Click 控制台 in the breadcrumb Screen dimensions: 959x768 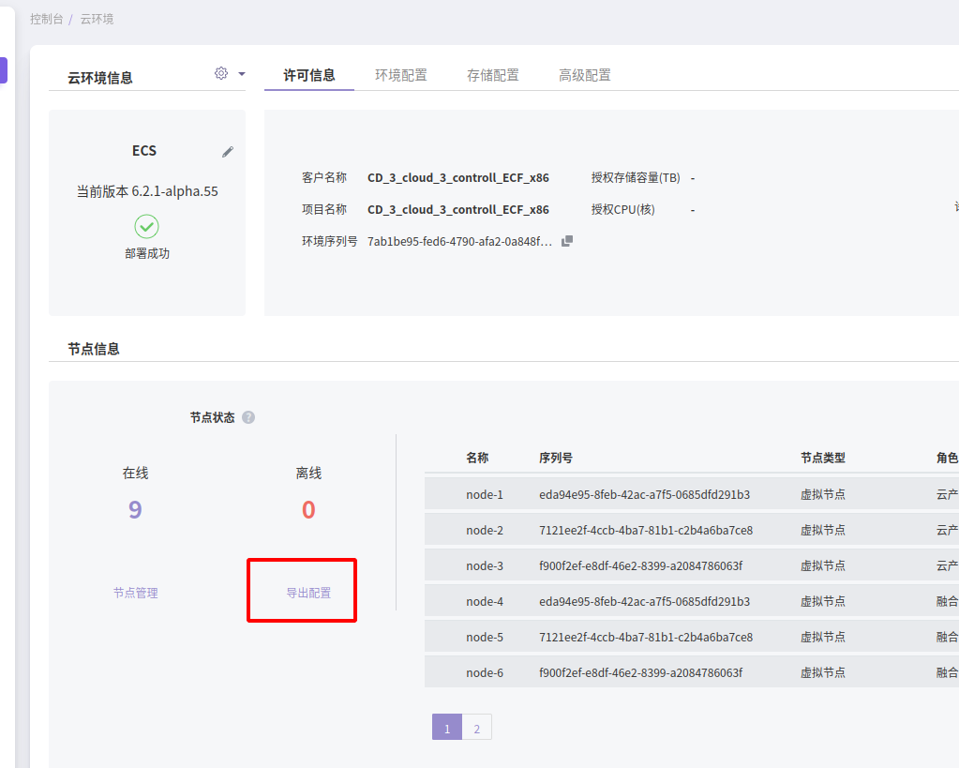coord(47,19)
